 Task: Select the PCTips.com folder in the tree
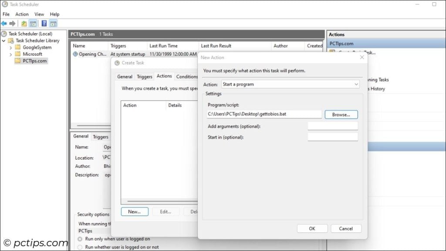pyautogui.click(x=34, y=61)
